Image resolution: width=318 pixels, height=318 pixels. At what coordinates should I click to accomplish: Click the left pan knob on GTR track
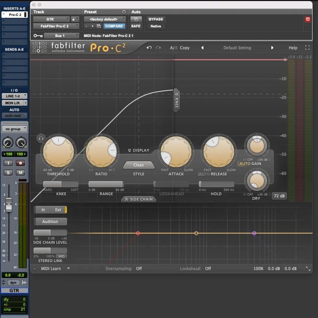[8, 143]
